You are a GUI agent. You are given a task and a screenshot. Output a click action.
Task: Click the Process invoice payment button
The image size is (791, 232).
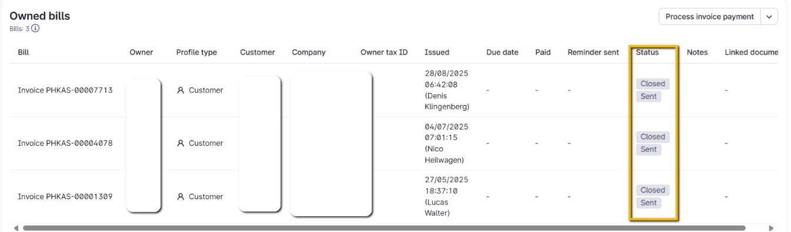(710, 17)
